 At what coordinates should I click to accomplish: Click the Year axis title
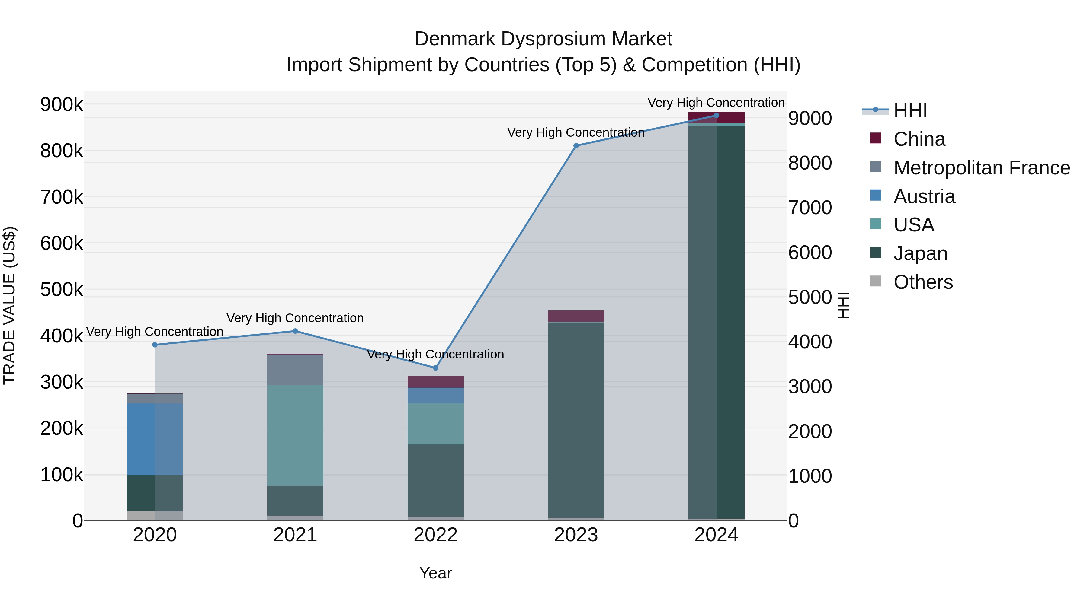(x=435, y=573)
